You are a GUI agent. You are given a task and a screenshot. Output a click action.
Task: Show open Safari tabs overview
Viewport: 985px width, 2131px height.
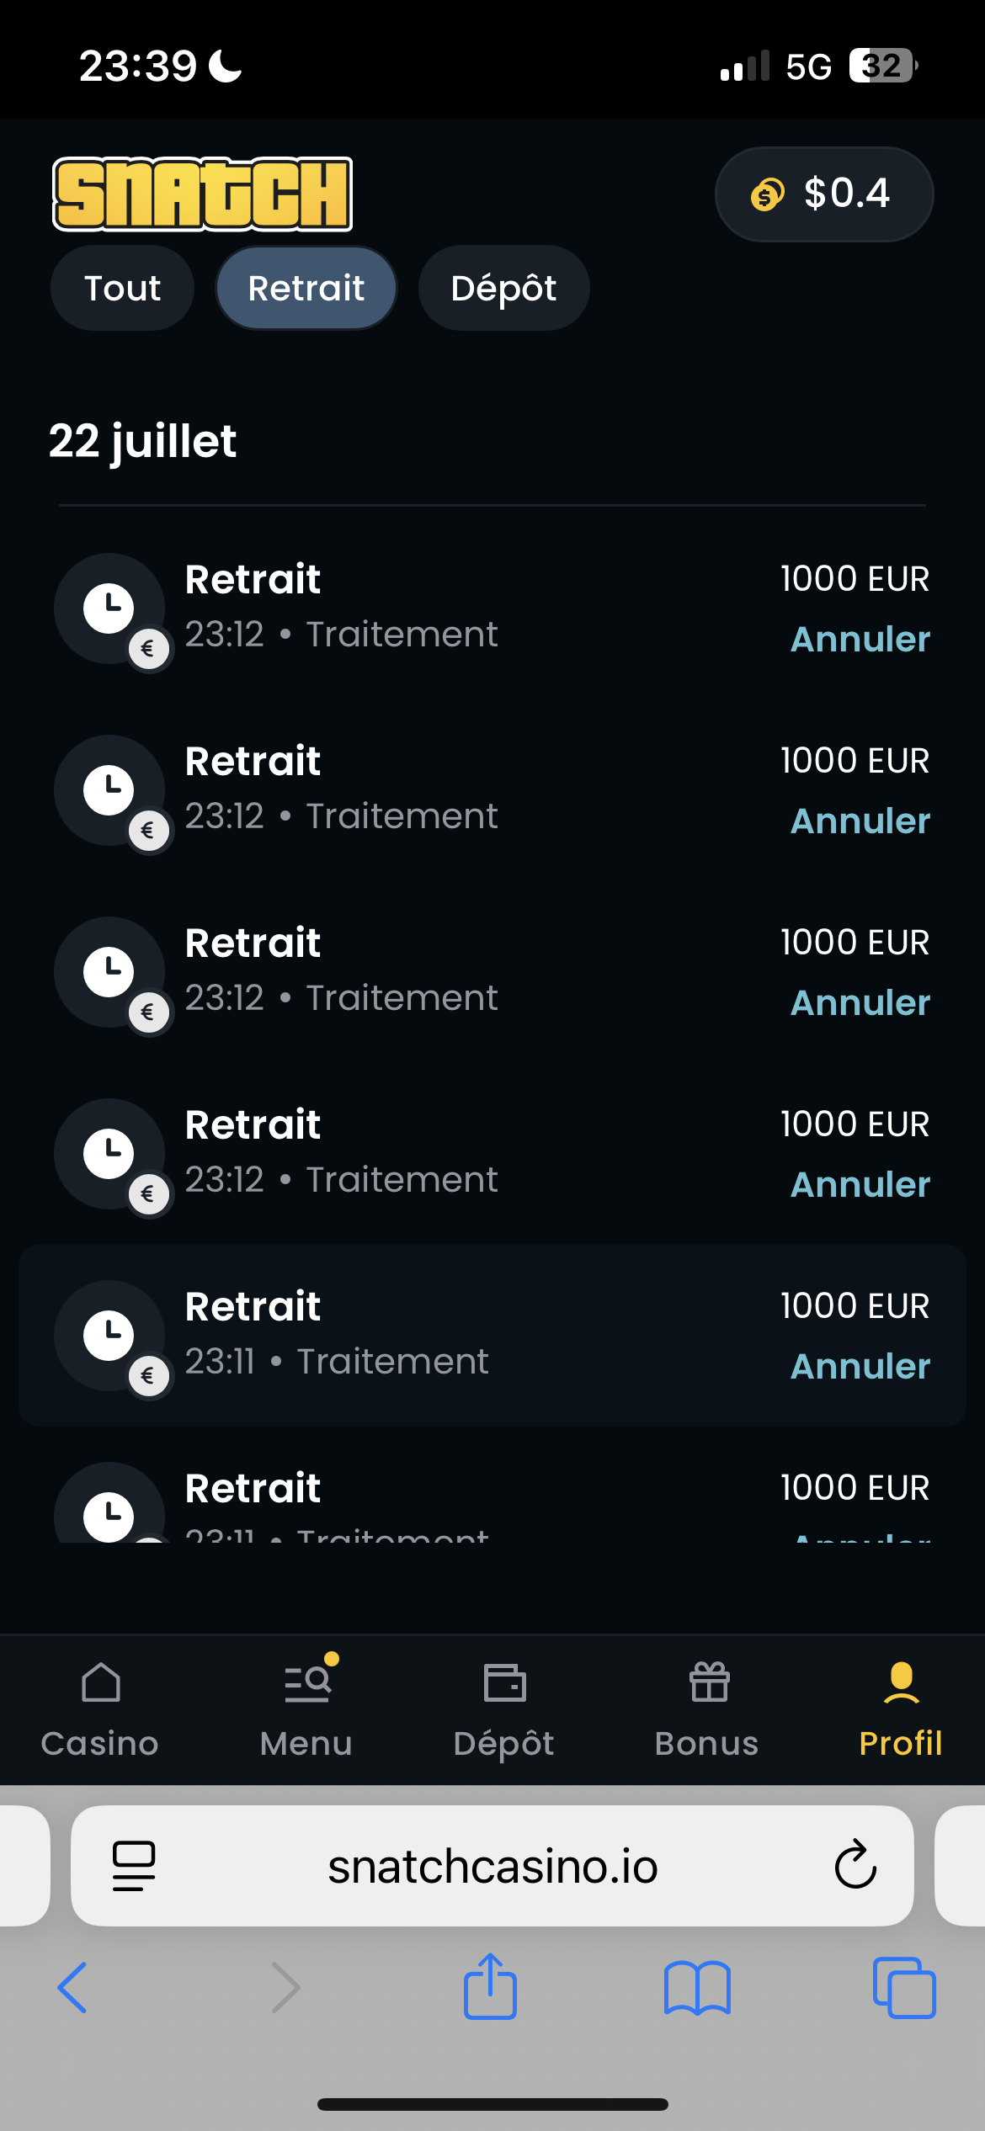(904, 1987)
